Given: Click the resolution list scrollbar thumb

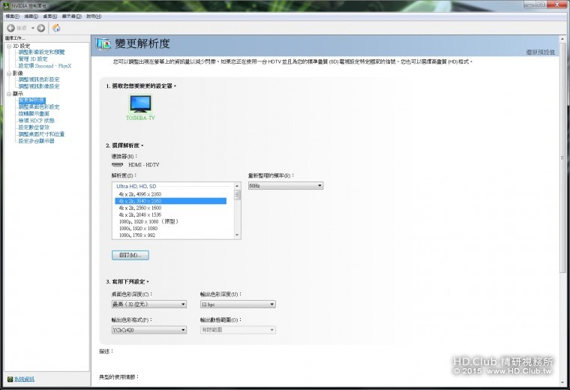Looking at the screenshot, I should click(238, 195).
